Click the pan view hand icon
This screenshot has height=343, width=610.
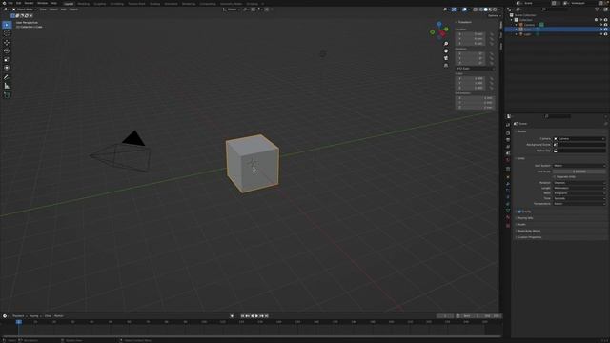[446, 50]
